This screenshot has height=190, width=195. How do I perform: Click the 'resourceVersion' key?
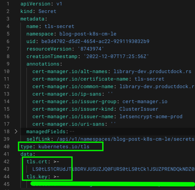point(49,49)
